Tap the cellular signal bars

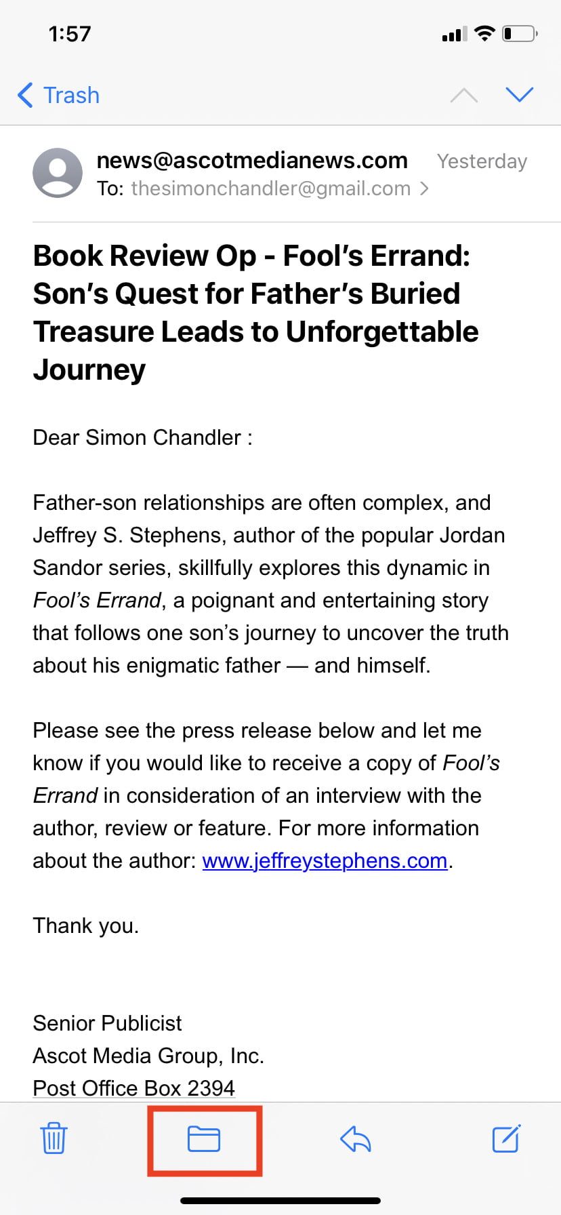pos(454,33)
